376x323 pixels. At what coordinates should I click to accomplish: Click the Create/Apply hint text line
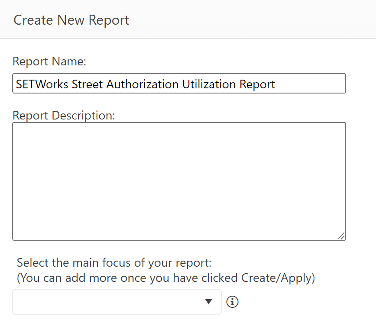(166, 278)
